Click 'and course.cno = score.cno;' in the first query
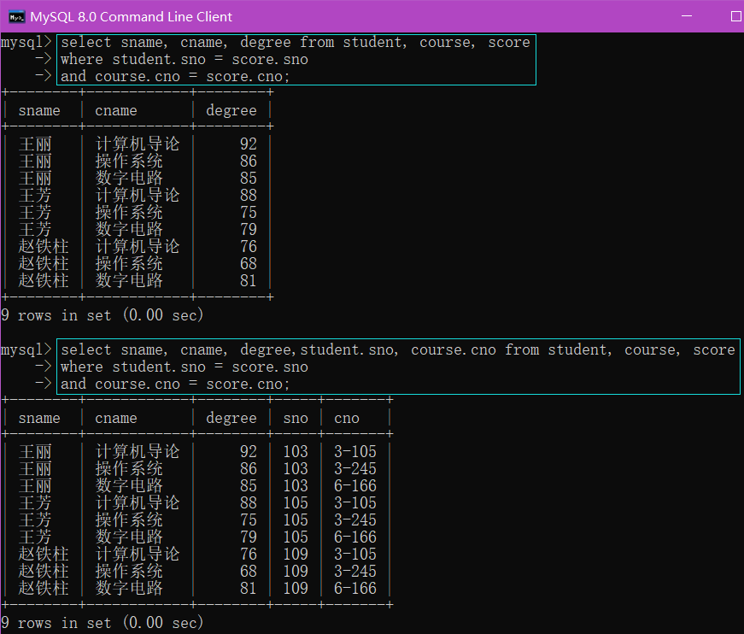 point(174,76)
